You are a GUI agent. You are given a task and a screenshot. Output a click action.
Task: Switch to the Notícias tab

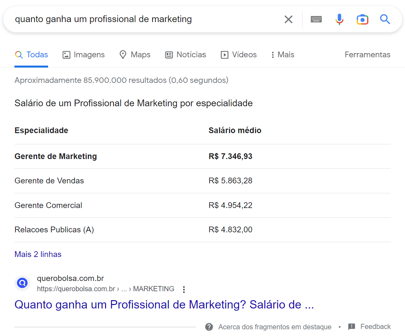(x=185, y=55)
